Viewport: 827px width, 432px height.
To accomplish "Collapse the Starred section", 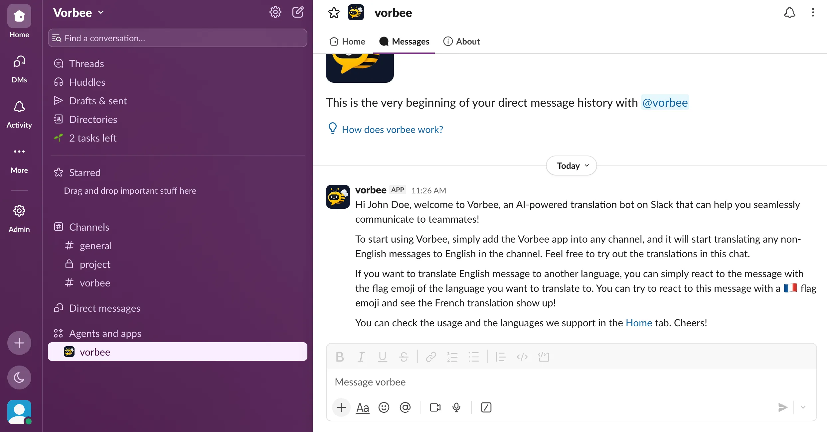I will point(85,172).
